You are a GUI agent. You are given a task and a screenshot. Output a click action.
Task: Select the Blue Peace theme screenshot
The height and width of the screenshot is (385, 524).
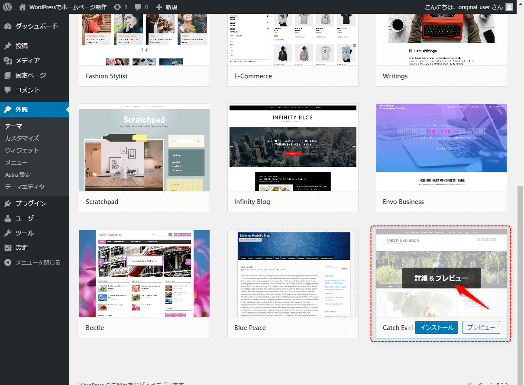293,274
